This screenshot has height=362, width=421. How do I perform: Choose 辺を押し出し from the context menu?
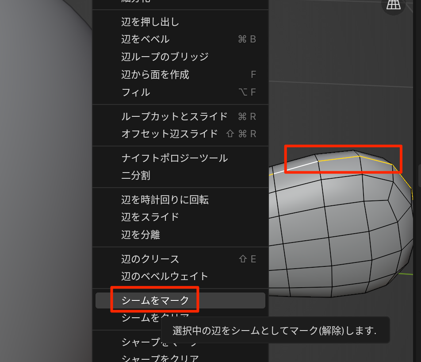150,22
